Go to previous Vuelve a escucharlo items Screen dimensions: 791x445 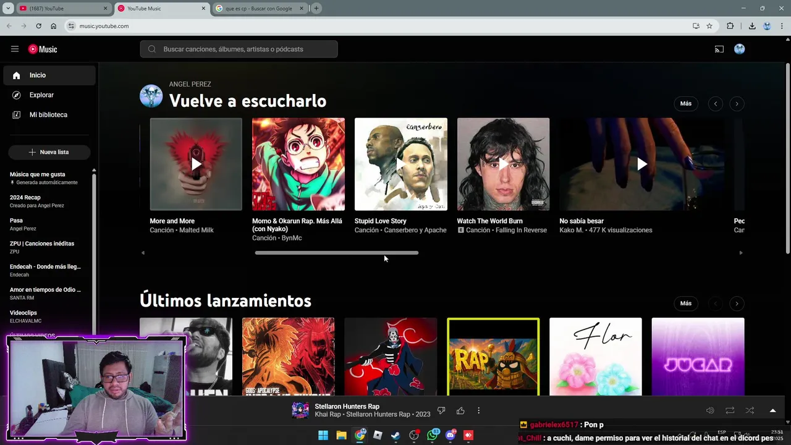(x=716, y=104)
